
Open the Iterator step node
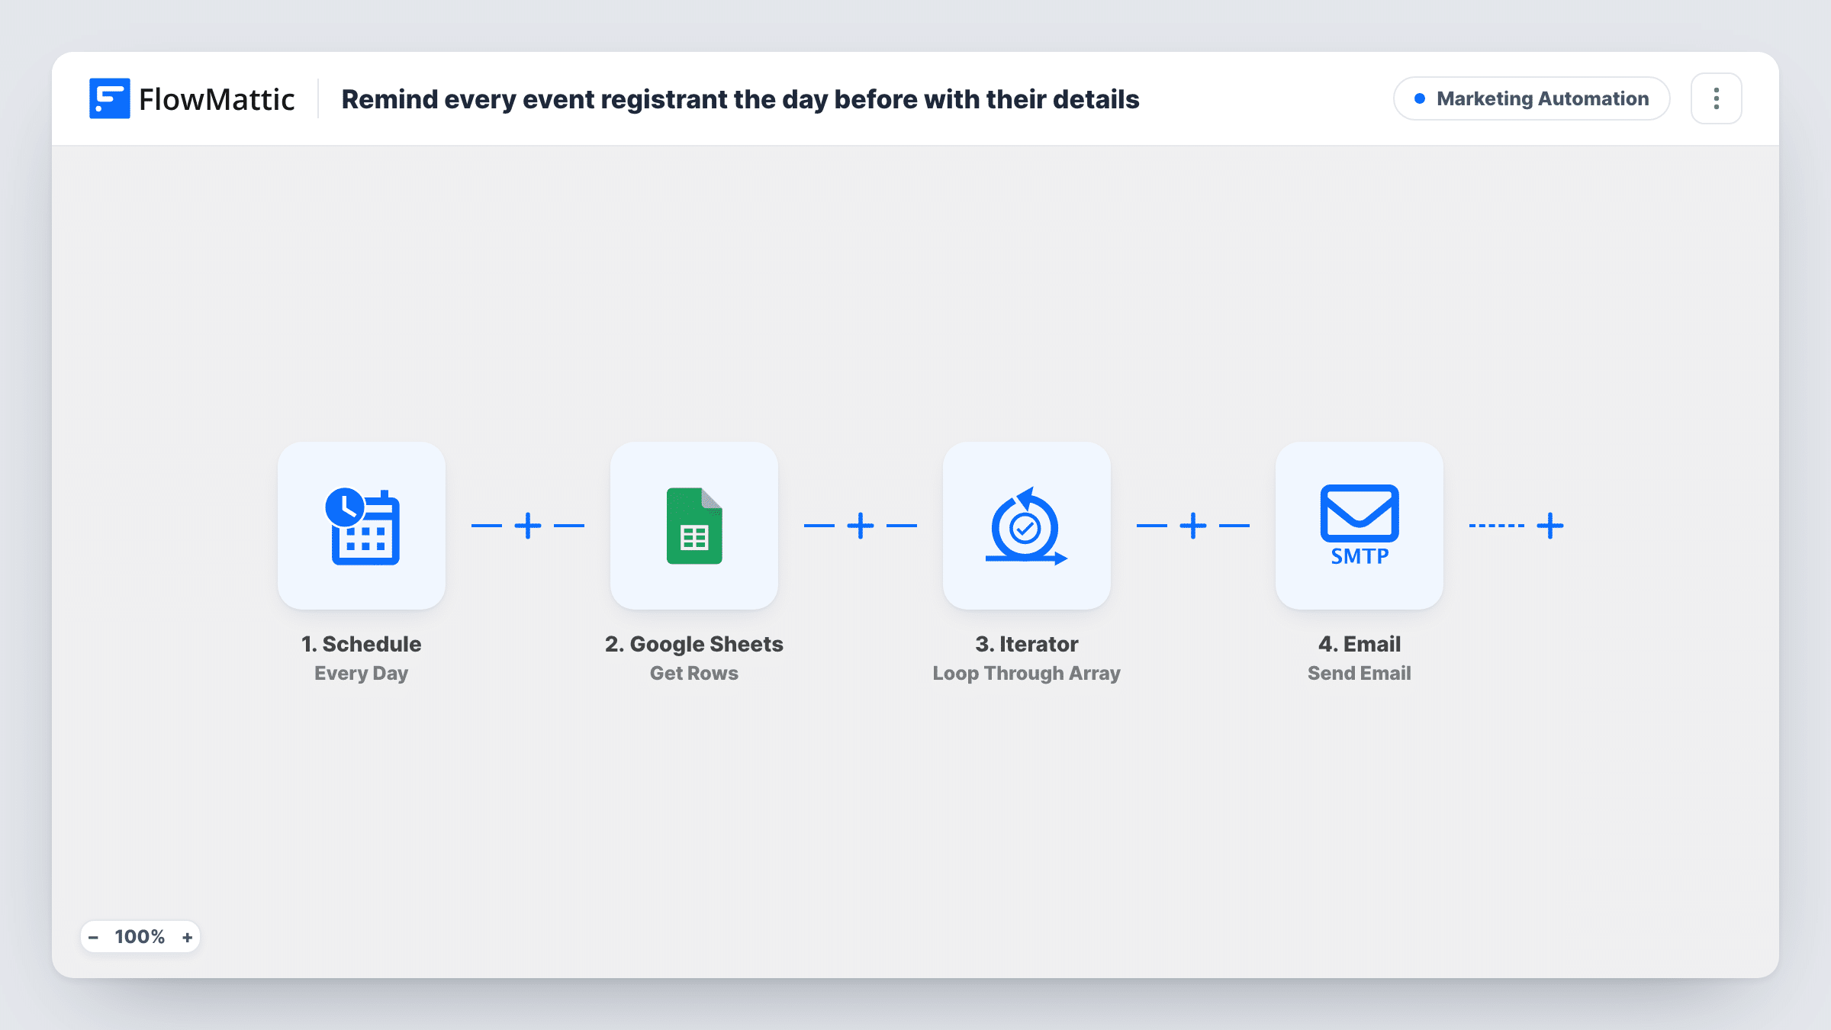(x=1027, y=526)
